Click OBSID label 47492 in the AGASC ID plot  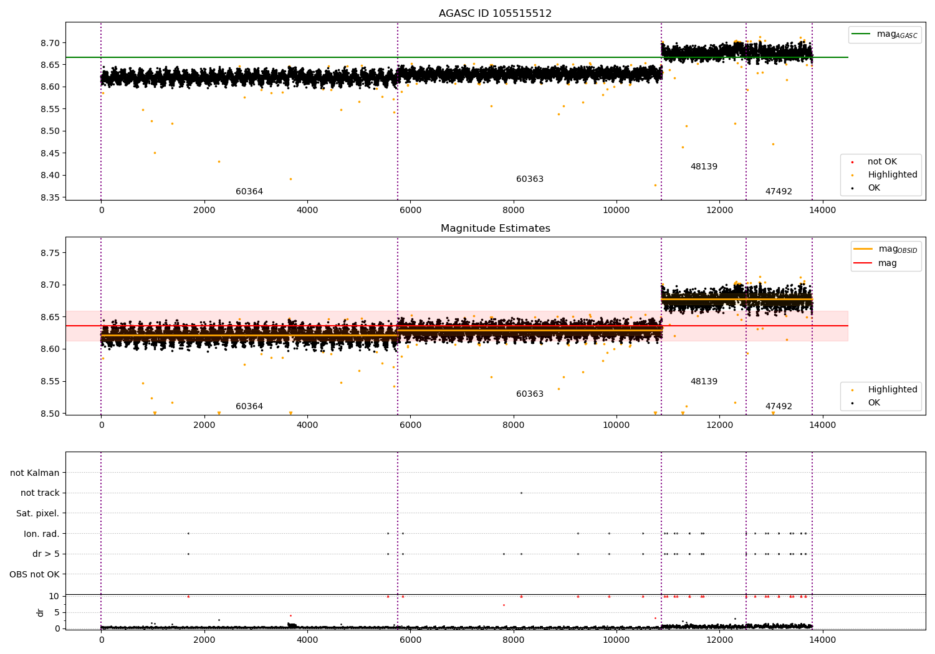click(x=779, y=192)
